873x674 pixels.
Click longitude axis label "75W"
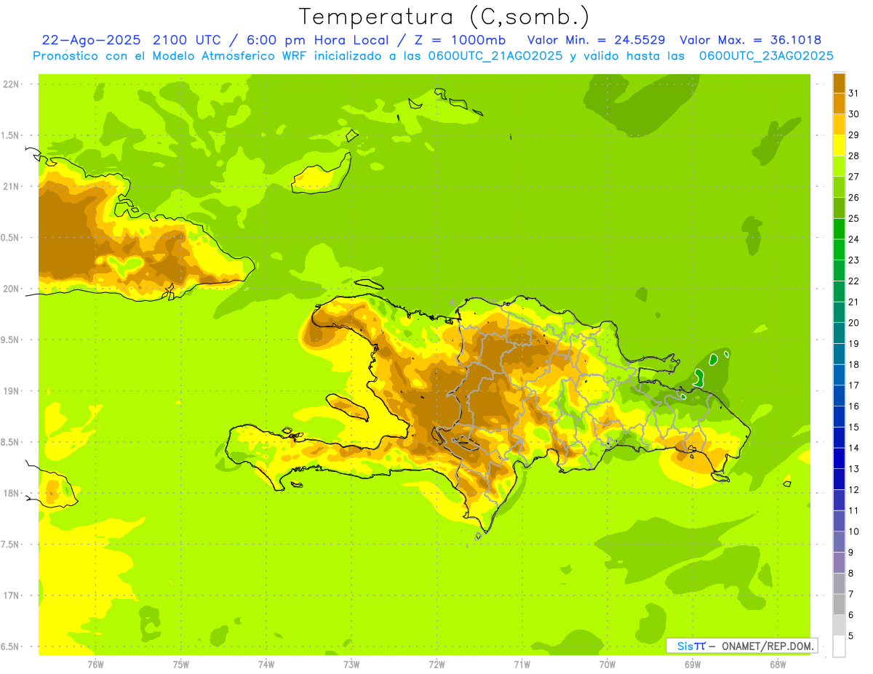[x=181, y=664]
